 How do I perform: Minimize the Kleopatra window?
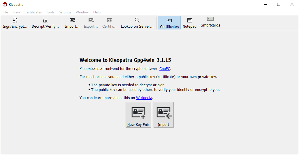click(x=265, y=4)
